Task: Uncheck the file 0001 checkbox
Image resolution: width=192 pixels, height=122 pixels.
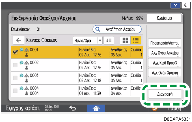Action: click(15, 52)
